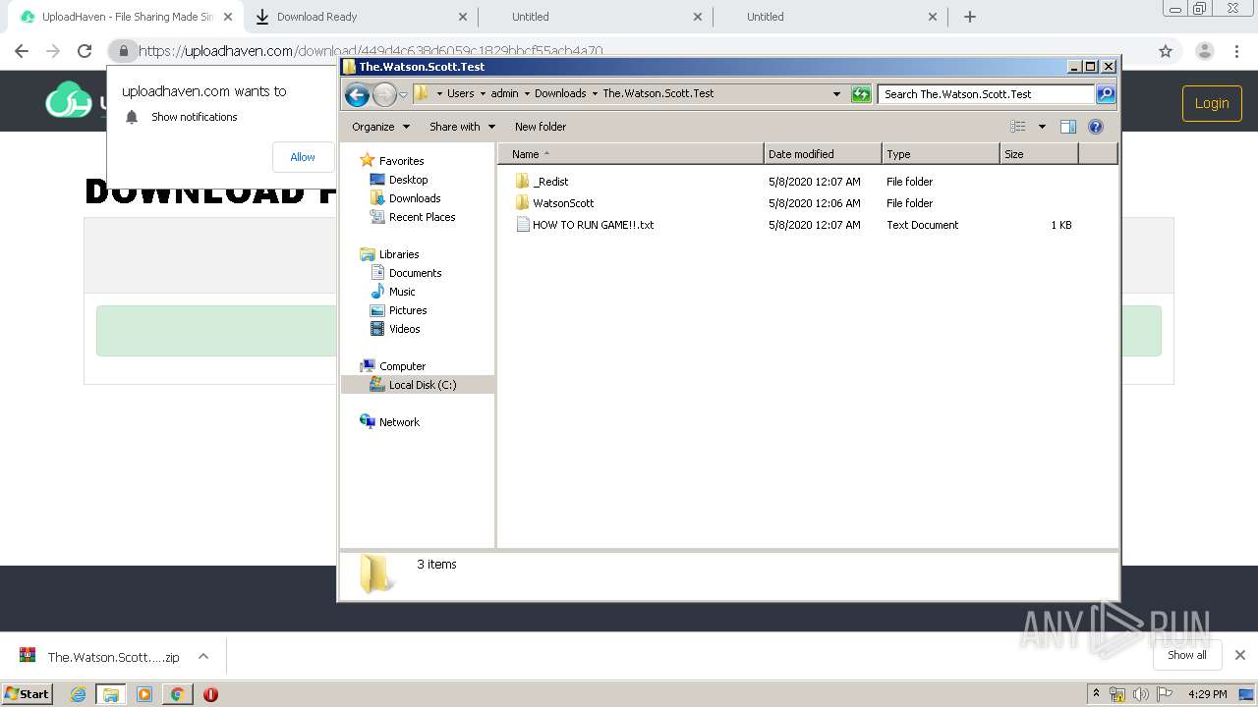1258x707 pixels.
Task: Select the _Redist folder
Action: tap(542, 182)
